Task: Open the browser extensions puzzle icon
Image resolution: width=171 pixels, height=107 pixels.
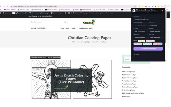Action: click(x=168, y=6)
